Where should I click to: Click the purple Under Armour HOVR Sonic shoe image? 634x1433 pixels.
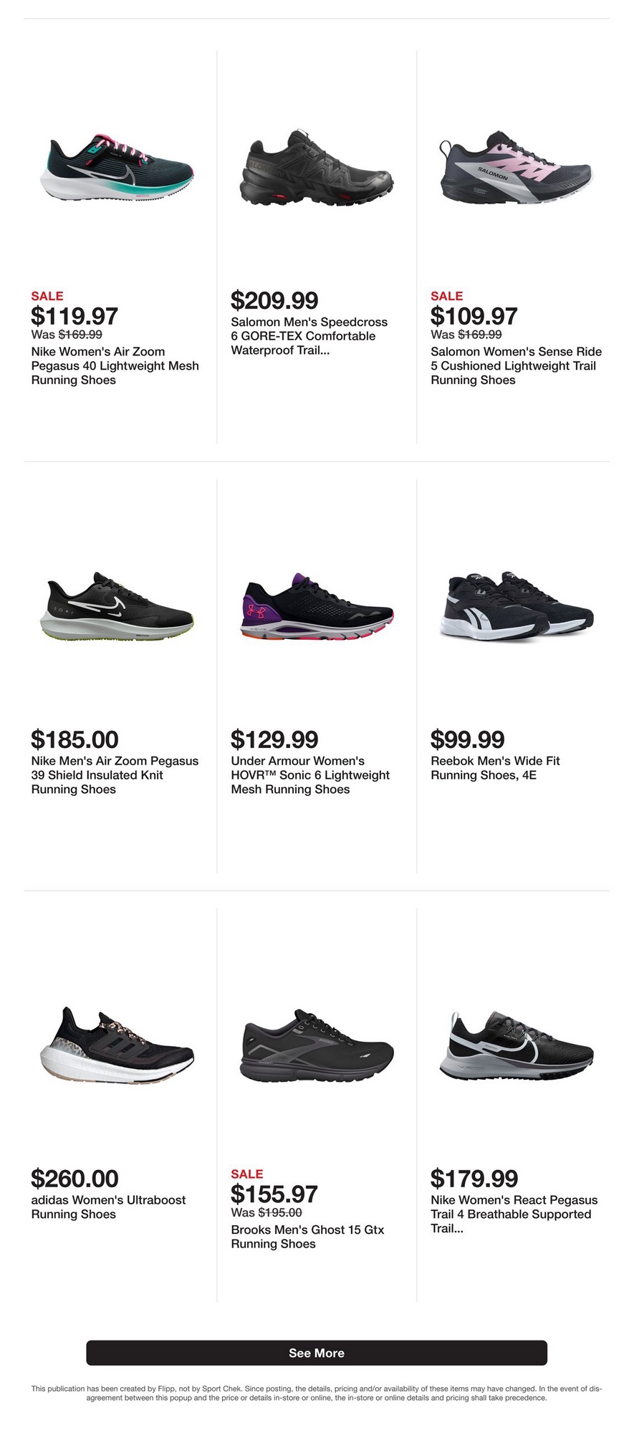click(317, 605)
